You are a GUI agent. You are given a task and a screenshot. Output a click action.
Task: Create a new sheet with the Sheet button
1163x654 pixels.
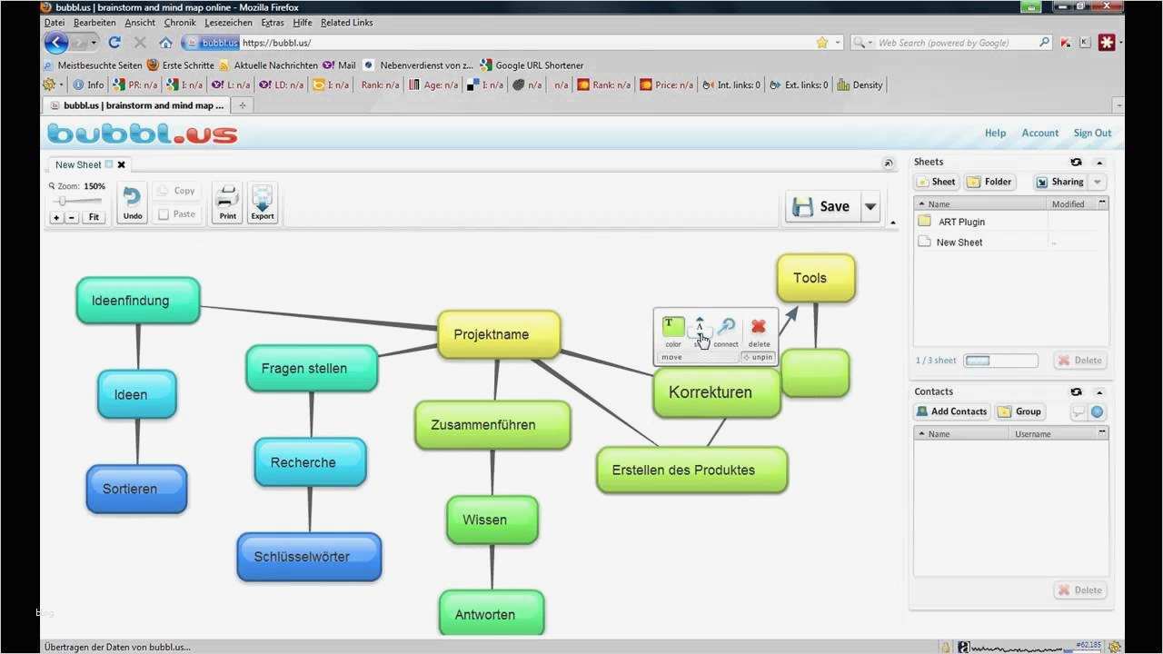(x=936, y=181)
